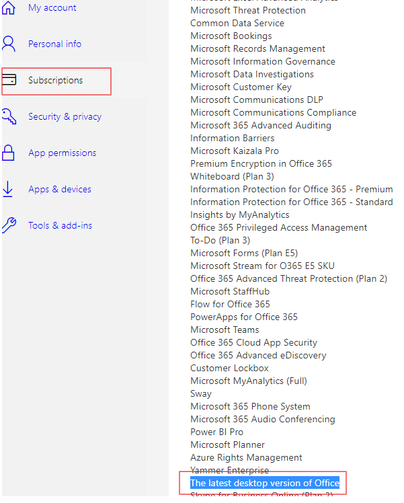This screenshot has width=404, height=503.
Task: Select 'Office 365 Cloud App Security'
Action: tap(253, 343)
